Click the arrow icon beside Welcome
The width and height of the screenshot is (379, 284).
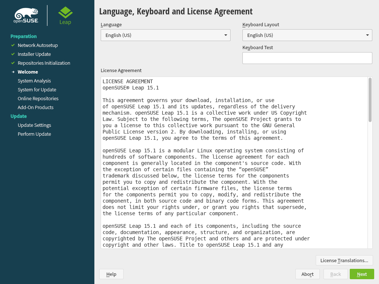(13, 72)
